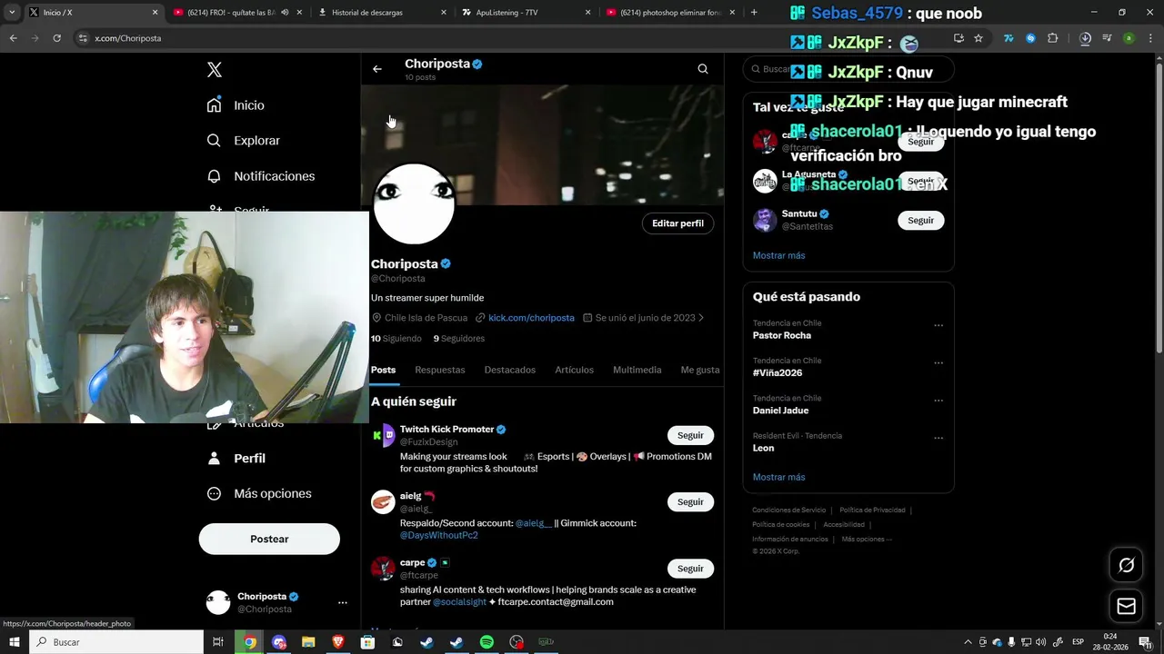1164x654 pixels.
Task: Follow carpe in A quién seguir
Action: pos(690,569)
